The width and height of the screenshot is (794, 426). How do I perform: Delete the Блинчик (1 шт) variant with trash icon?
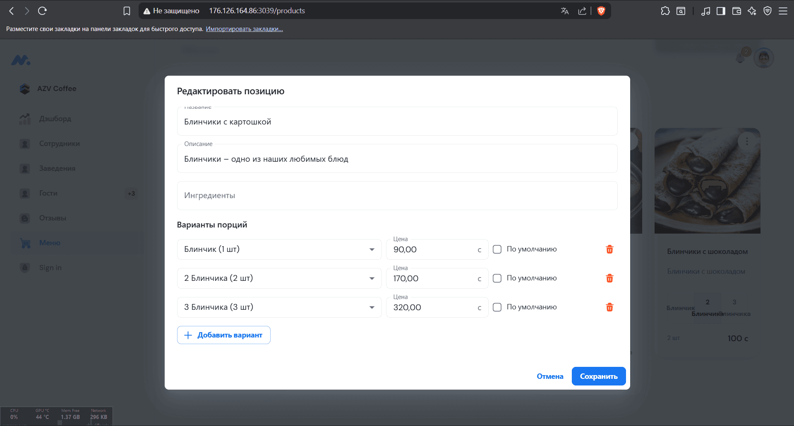[x=609, y=249]
